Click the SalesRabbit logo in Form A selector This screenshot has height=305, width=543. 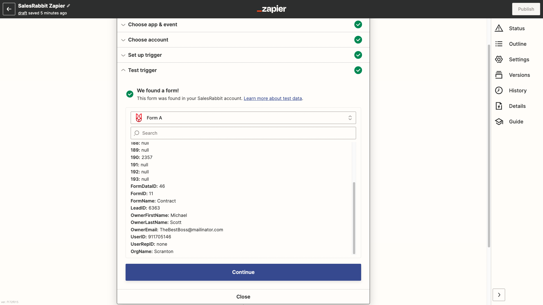(x=139, y=118)
